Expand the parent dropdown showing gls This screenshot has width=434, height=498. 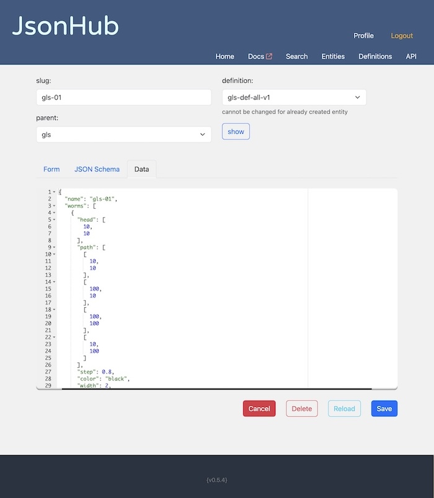click(x=124, y=134)
